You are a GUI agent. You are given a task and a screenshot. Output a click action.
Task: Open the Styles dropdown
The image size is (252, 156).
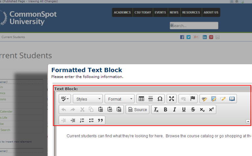[88, 99]
